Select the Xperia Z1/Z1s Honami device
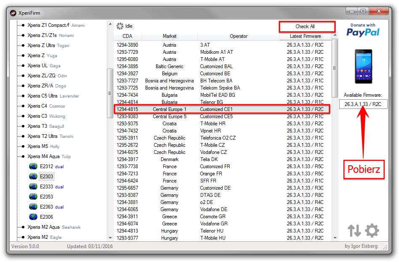The image size is (399, 262). click(51, 35)
